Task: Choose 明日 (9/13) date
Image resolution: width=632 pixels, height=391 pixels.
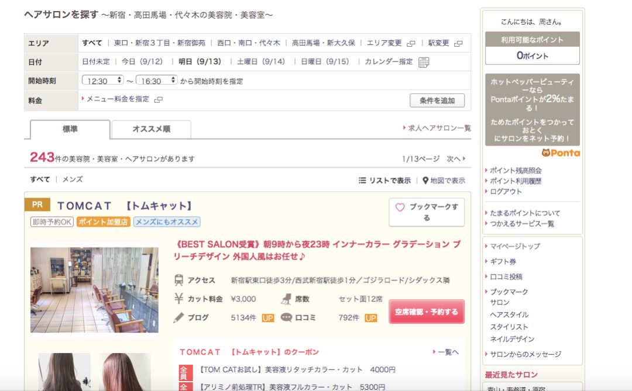Action: tap(200, 61)
